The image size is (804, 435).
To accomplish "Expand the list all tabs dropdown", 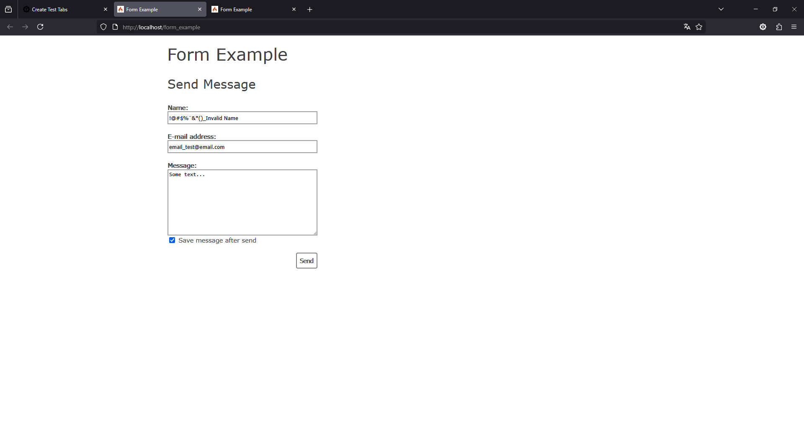I will [721, 9].
